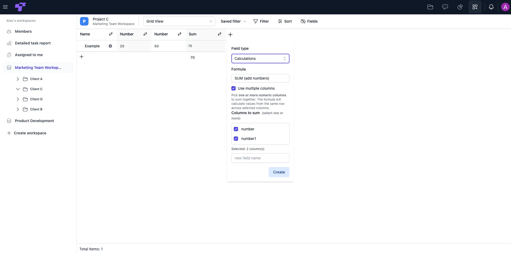Click the new field name input
The width and height of the screenshot is (511, 253).
(x=260, y=158)
